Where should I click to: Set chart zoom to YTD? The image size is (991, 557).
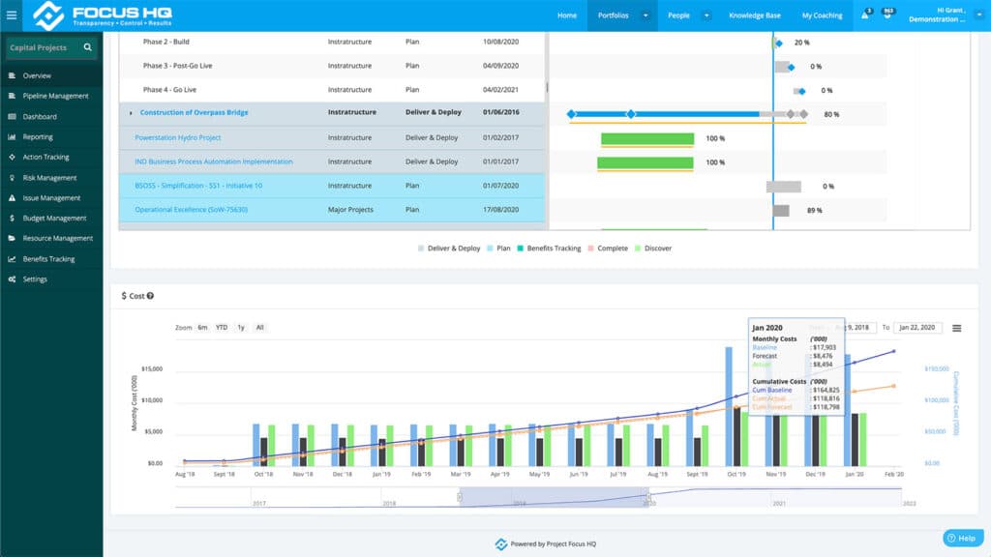tap(222, 328)
